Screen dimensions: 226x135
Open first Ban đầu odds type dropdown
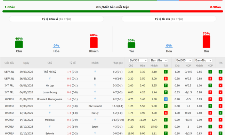159,60
